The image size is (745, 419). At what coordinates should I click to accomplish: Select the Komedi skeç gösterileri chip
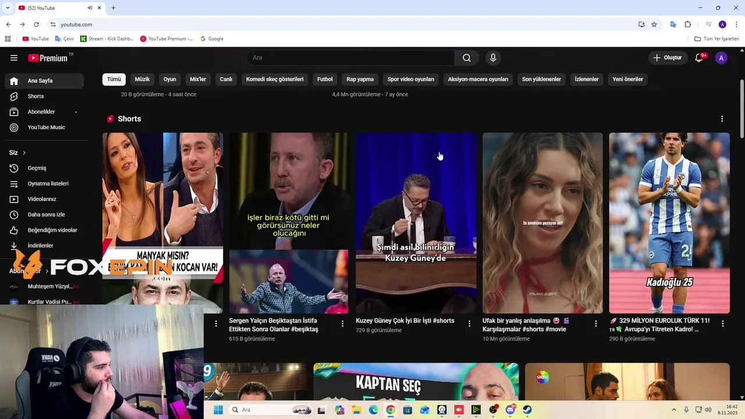[275, 79]
